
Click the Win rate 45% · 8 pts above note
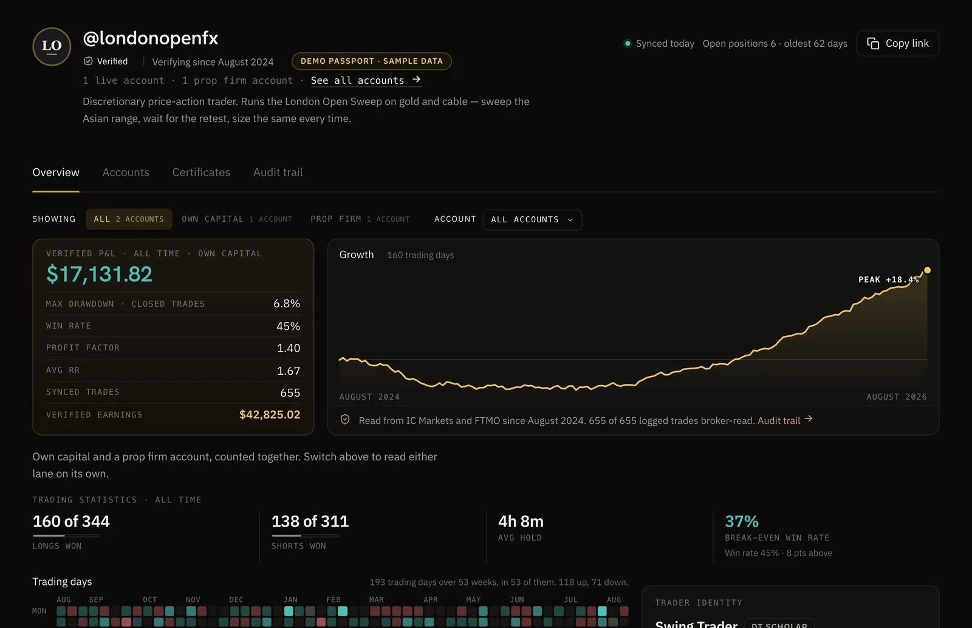pyautogui.click(x=778, y=553)
